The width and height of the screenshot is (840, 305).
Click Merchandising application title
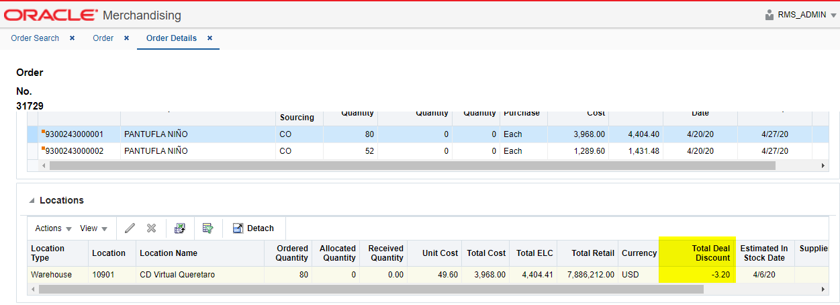pyautogui.click(x=142, y=15)
